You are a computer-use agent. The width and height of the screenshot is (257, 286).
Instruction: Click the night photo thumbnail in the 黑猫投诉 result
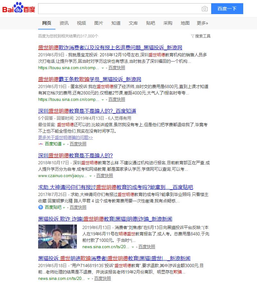pos(57,236)
